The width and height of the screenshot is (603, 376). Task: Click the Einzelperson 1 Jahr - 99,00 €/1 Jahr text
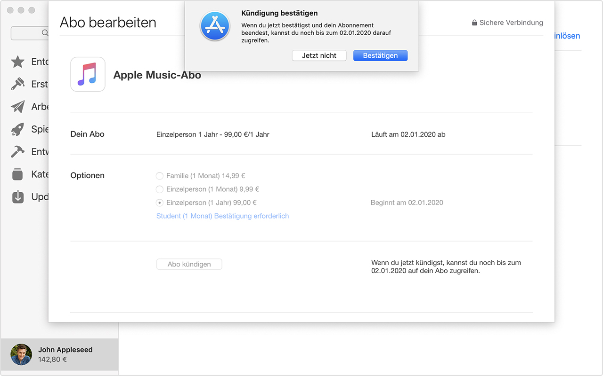click(x=213, y=134)
